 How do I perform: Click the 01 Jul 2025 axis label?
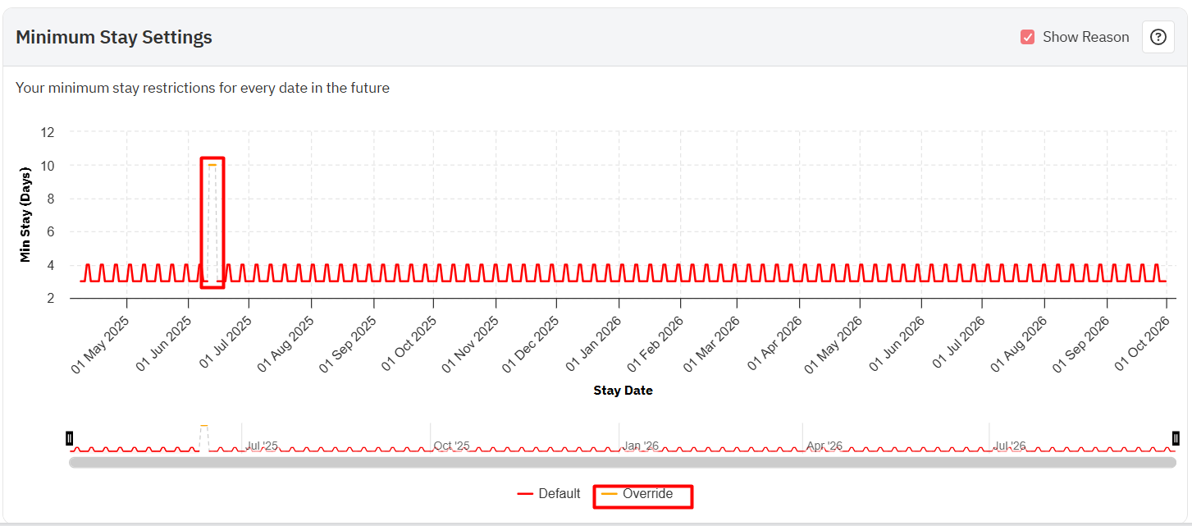(222, 345)
